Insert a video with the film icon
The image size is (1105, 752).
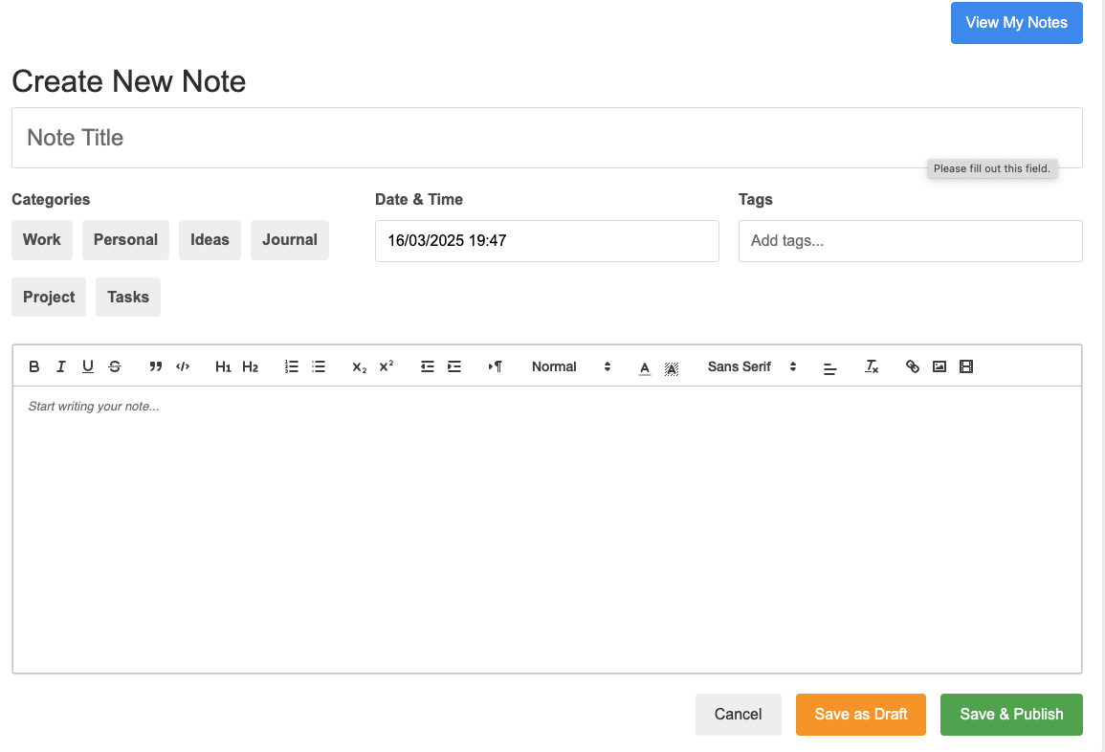[x=966, y=366]
